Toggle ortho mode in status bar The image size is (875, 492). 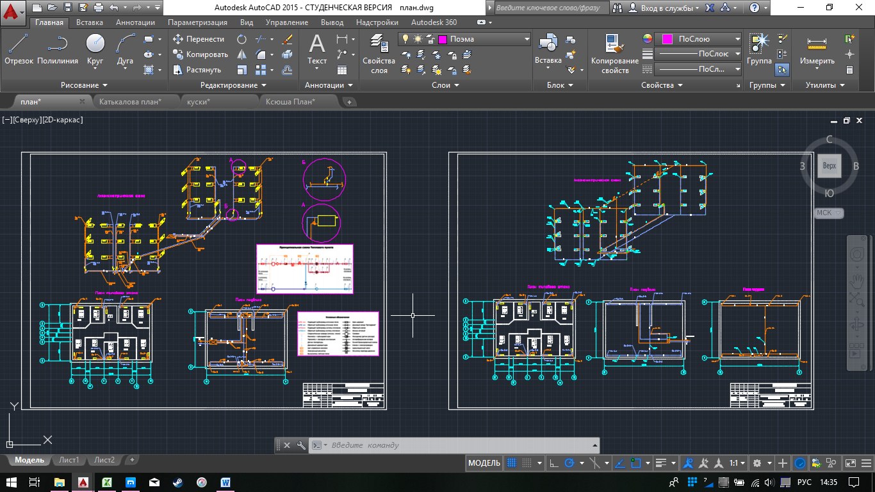553,463
